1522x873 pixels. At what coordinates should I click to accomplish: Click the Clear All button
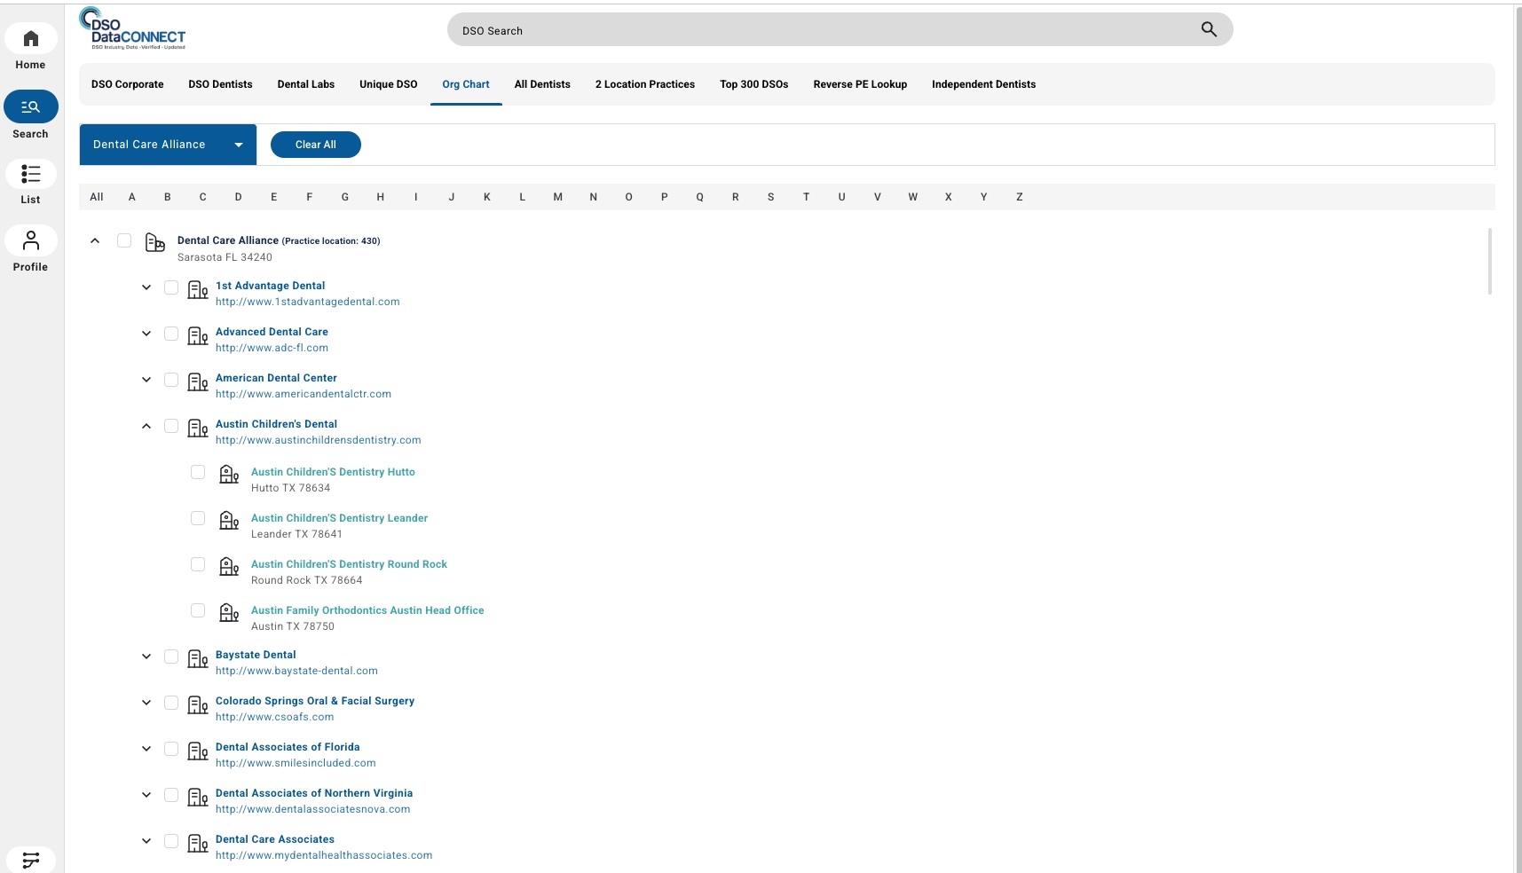[x=315, y=144]
